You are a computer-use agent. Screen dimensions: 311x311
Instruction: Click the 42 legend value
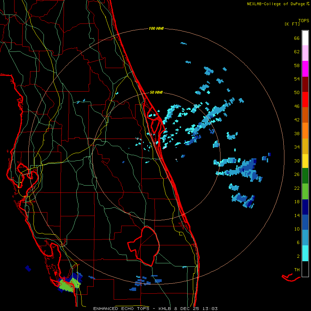(297, 120)
